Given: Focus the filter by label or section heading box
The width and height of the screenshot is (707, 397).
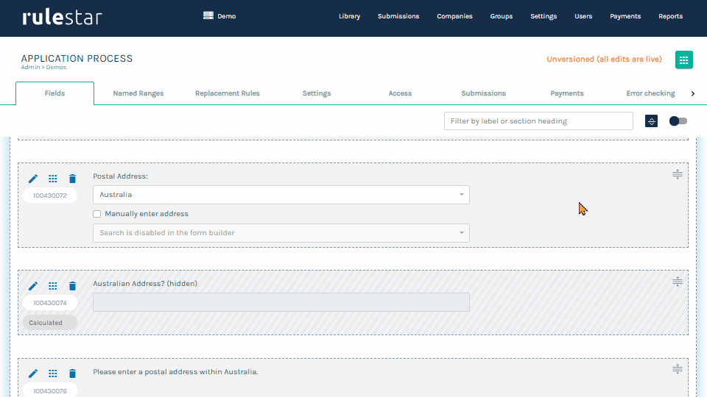Looking at the screenshot, I should tap(538, 121).
